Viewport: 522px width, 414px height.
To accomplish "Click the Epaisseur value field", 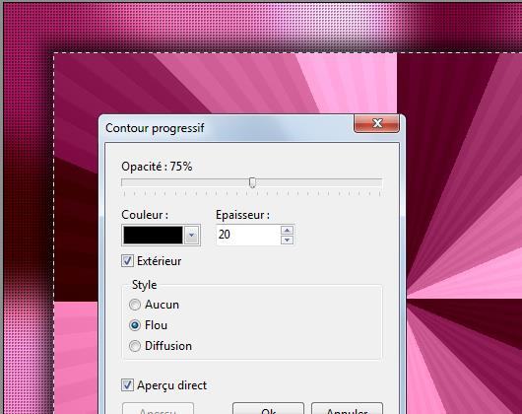I will click(x=248, y=235).
